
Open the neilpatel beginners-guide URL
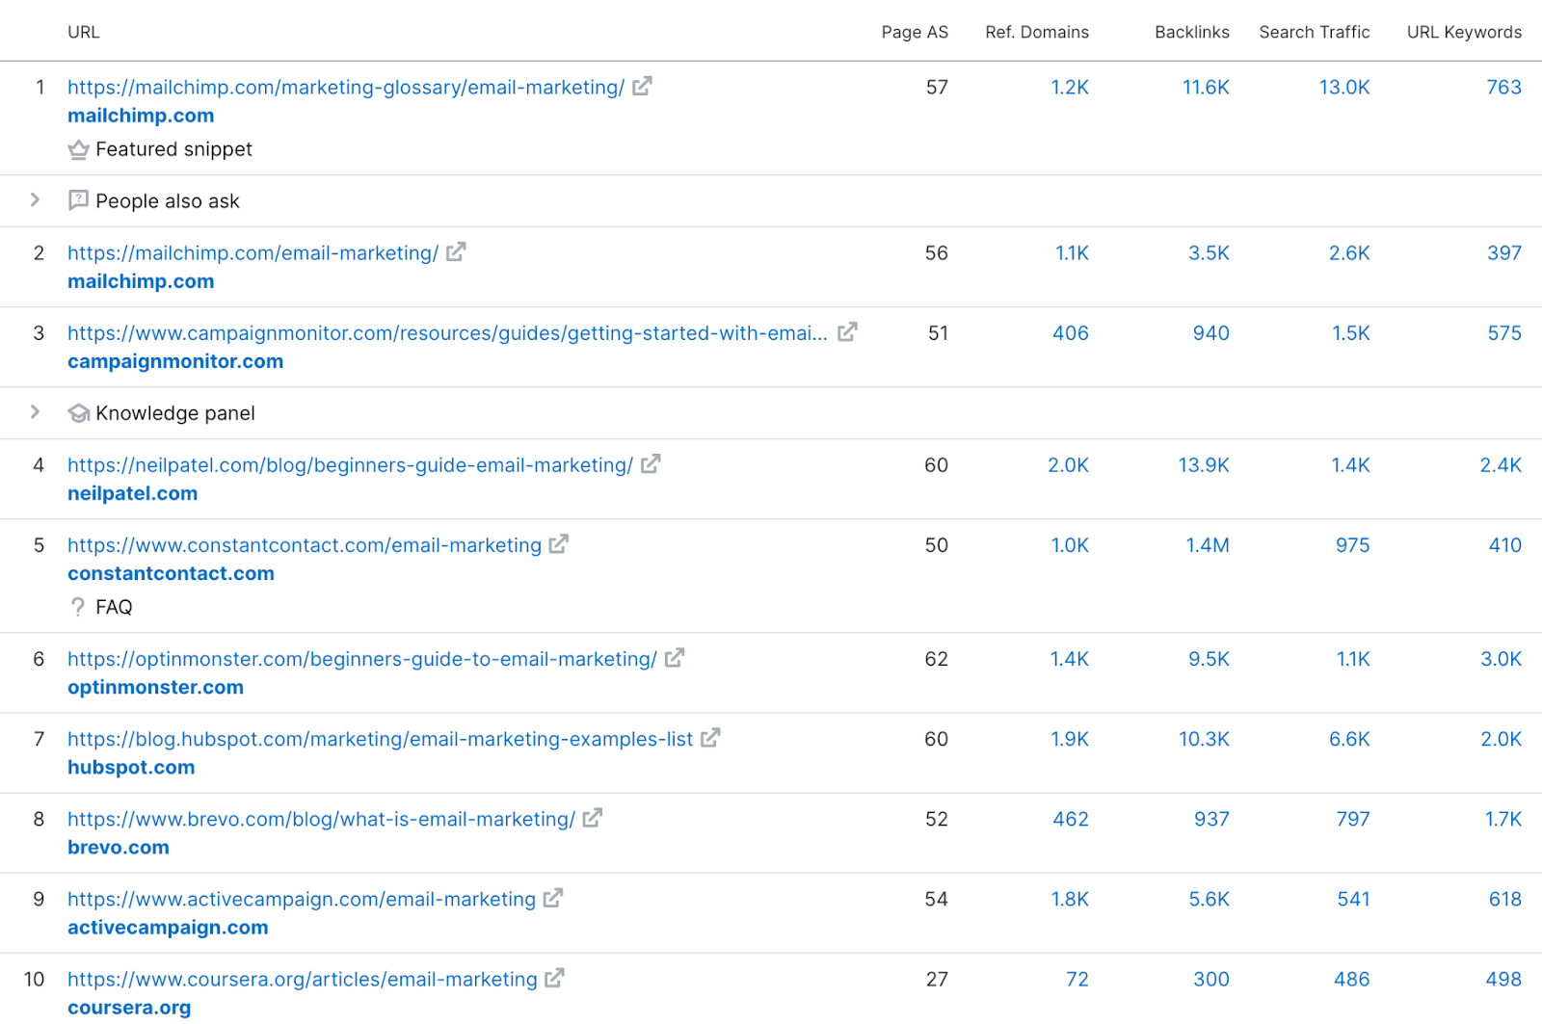click(350, 464)
